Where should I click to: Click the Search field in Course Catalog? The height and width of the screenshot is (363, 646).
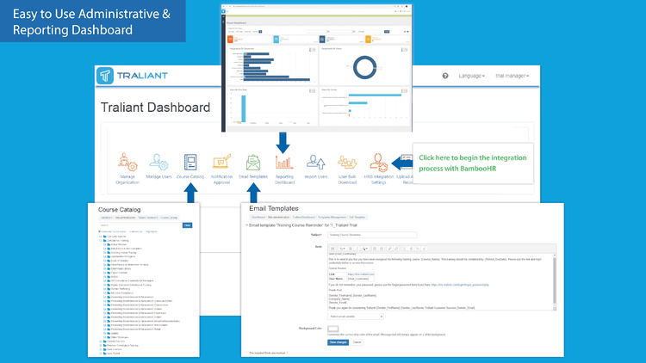tap(140, 225)
